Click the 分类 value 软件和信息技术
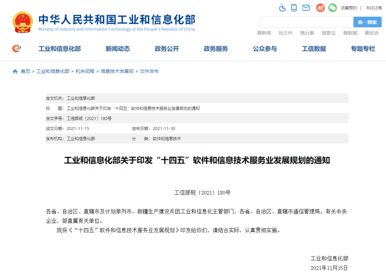 166,139
